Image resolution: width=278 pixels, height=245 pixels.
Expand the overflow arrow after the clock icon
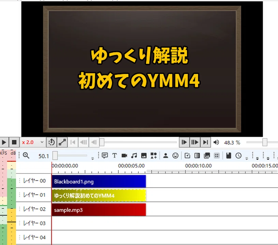click(x=247, y=158)
